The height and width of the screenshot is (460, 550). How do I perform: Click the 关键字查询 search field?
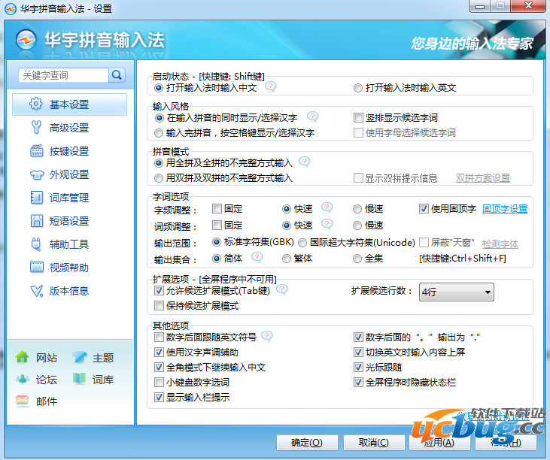point(63,75)
